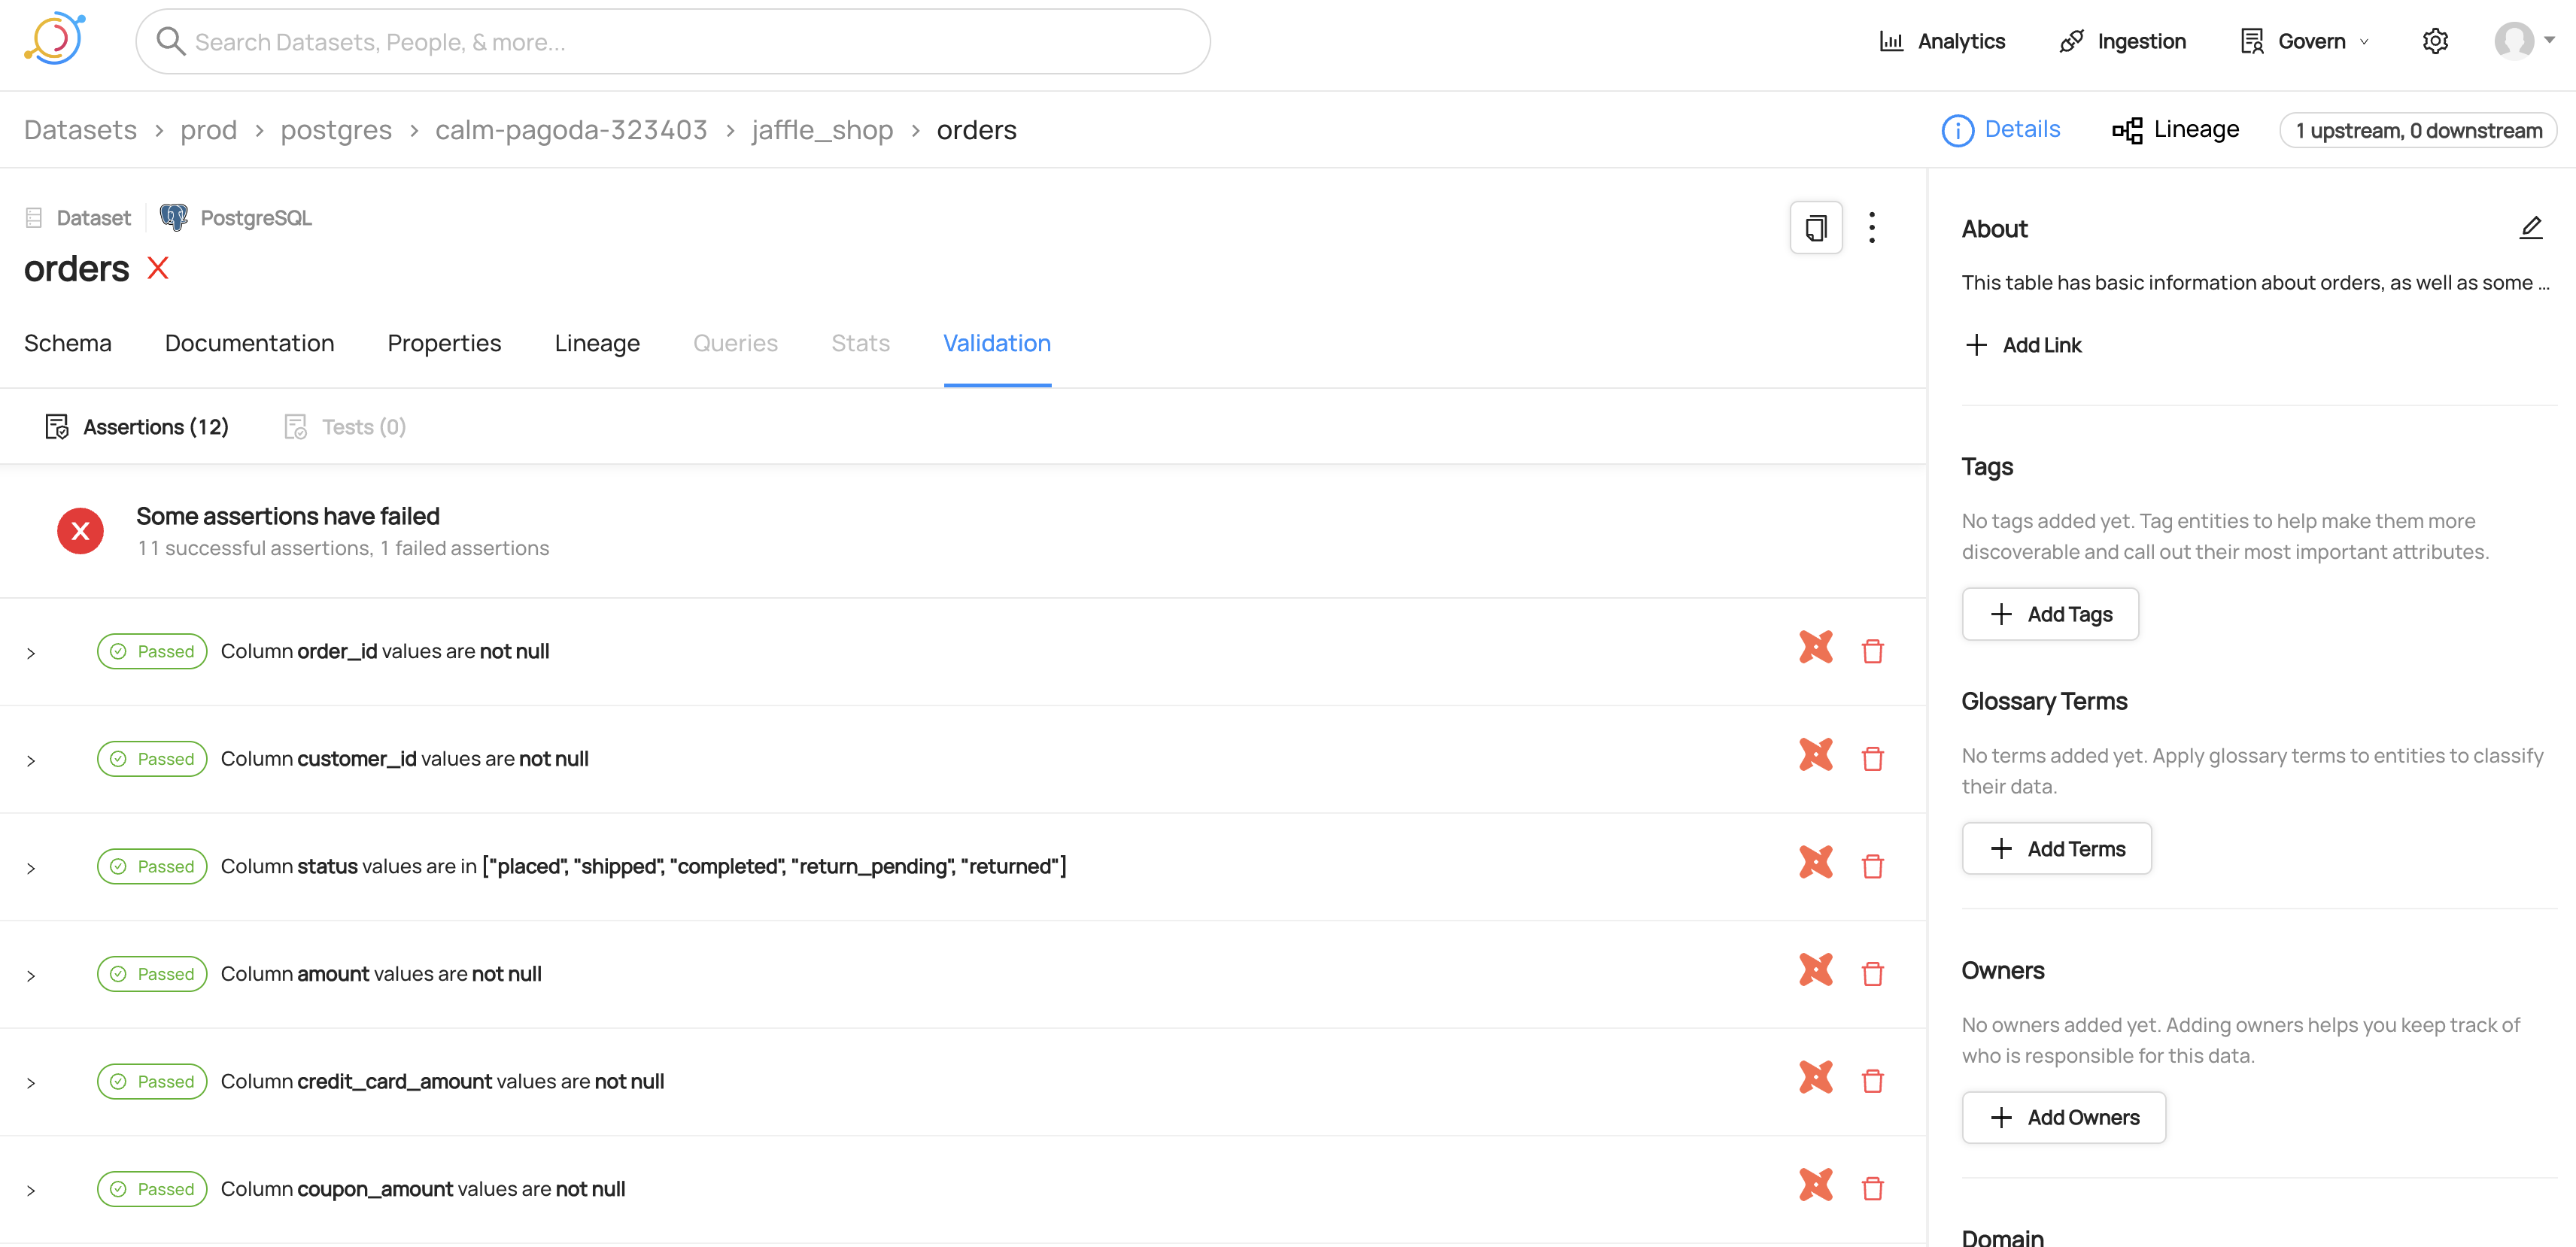The height and width of the screenshot is (1247, 2576).
Task: Click the Add Tags button
Action: pos(2049,614)
